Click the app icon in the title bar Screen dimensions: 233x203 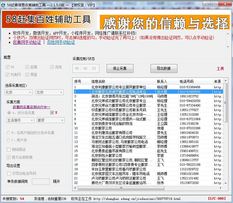(x=4, y=4)
